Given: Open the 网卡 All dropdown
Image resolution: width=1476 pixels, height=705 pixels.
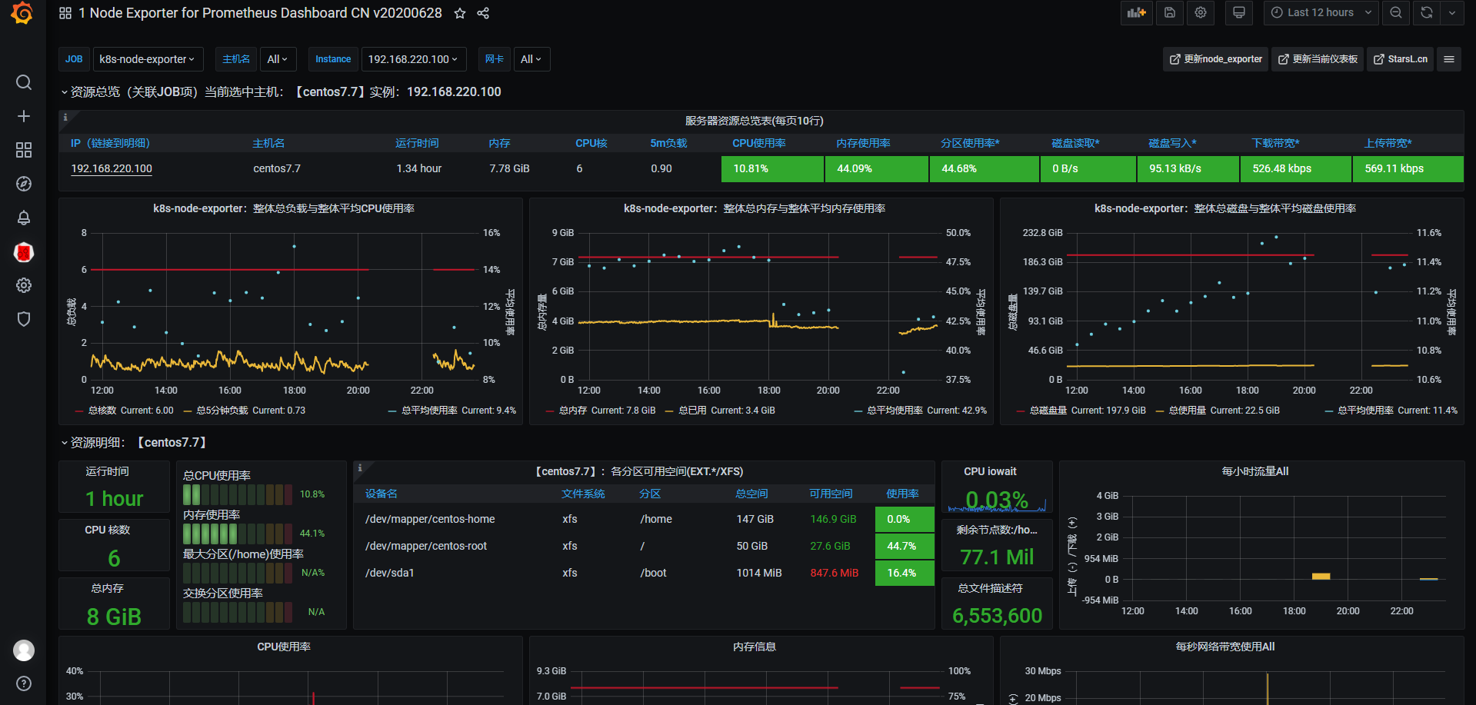Looking at the screenshot, I should (x=531, y=59).
